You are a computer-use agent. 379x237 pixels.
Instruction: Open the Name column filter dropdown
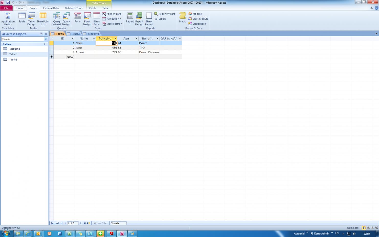(94, 39)
